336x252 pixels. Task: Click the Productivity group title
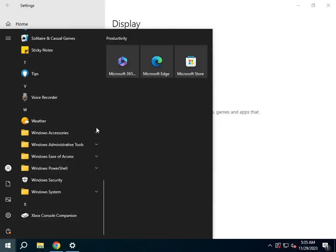[116, 38]
